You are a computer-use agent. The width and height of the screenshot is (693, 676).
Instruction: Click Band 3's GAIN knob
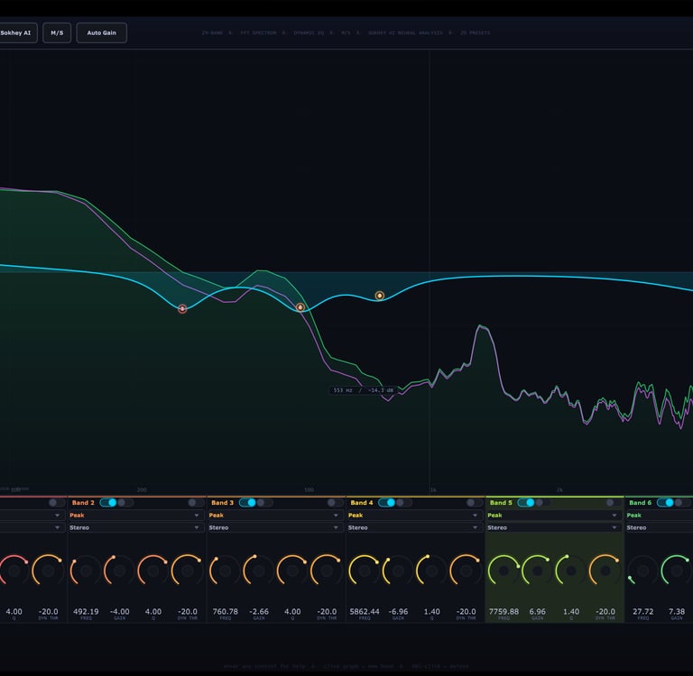click(259, 571)
